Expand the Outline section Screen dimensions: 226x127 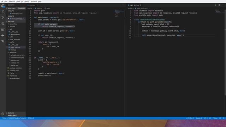click(16, 113)
